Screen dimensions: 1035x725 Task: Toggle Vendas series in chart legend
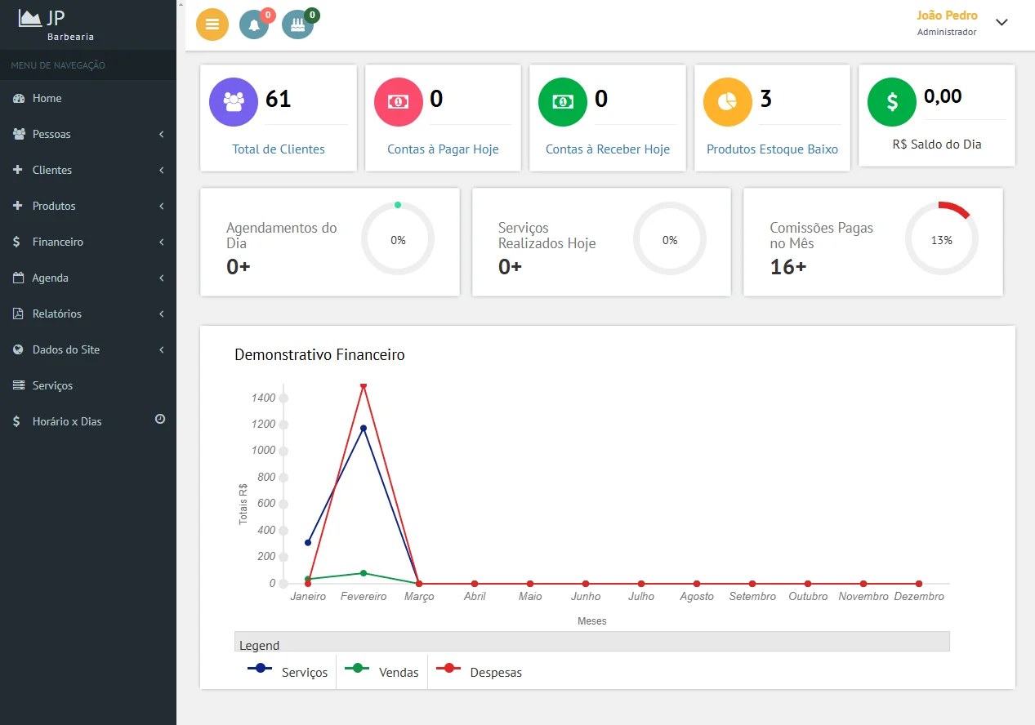382,673
